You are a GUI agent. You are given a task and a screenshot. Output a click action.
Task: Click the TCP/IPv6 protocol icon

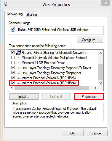point(19,78)
